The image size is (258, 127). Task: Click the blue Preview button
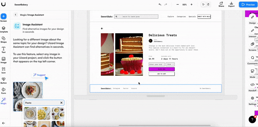click(x=248, y=5)
